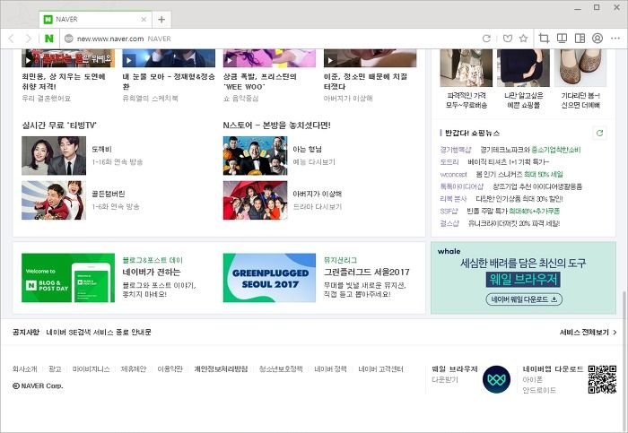The width and height of the screenshot is (628, 433).
Task: Open the reader book icon in toolbar
Action: point(562,39)
